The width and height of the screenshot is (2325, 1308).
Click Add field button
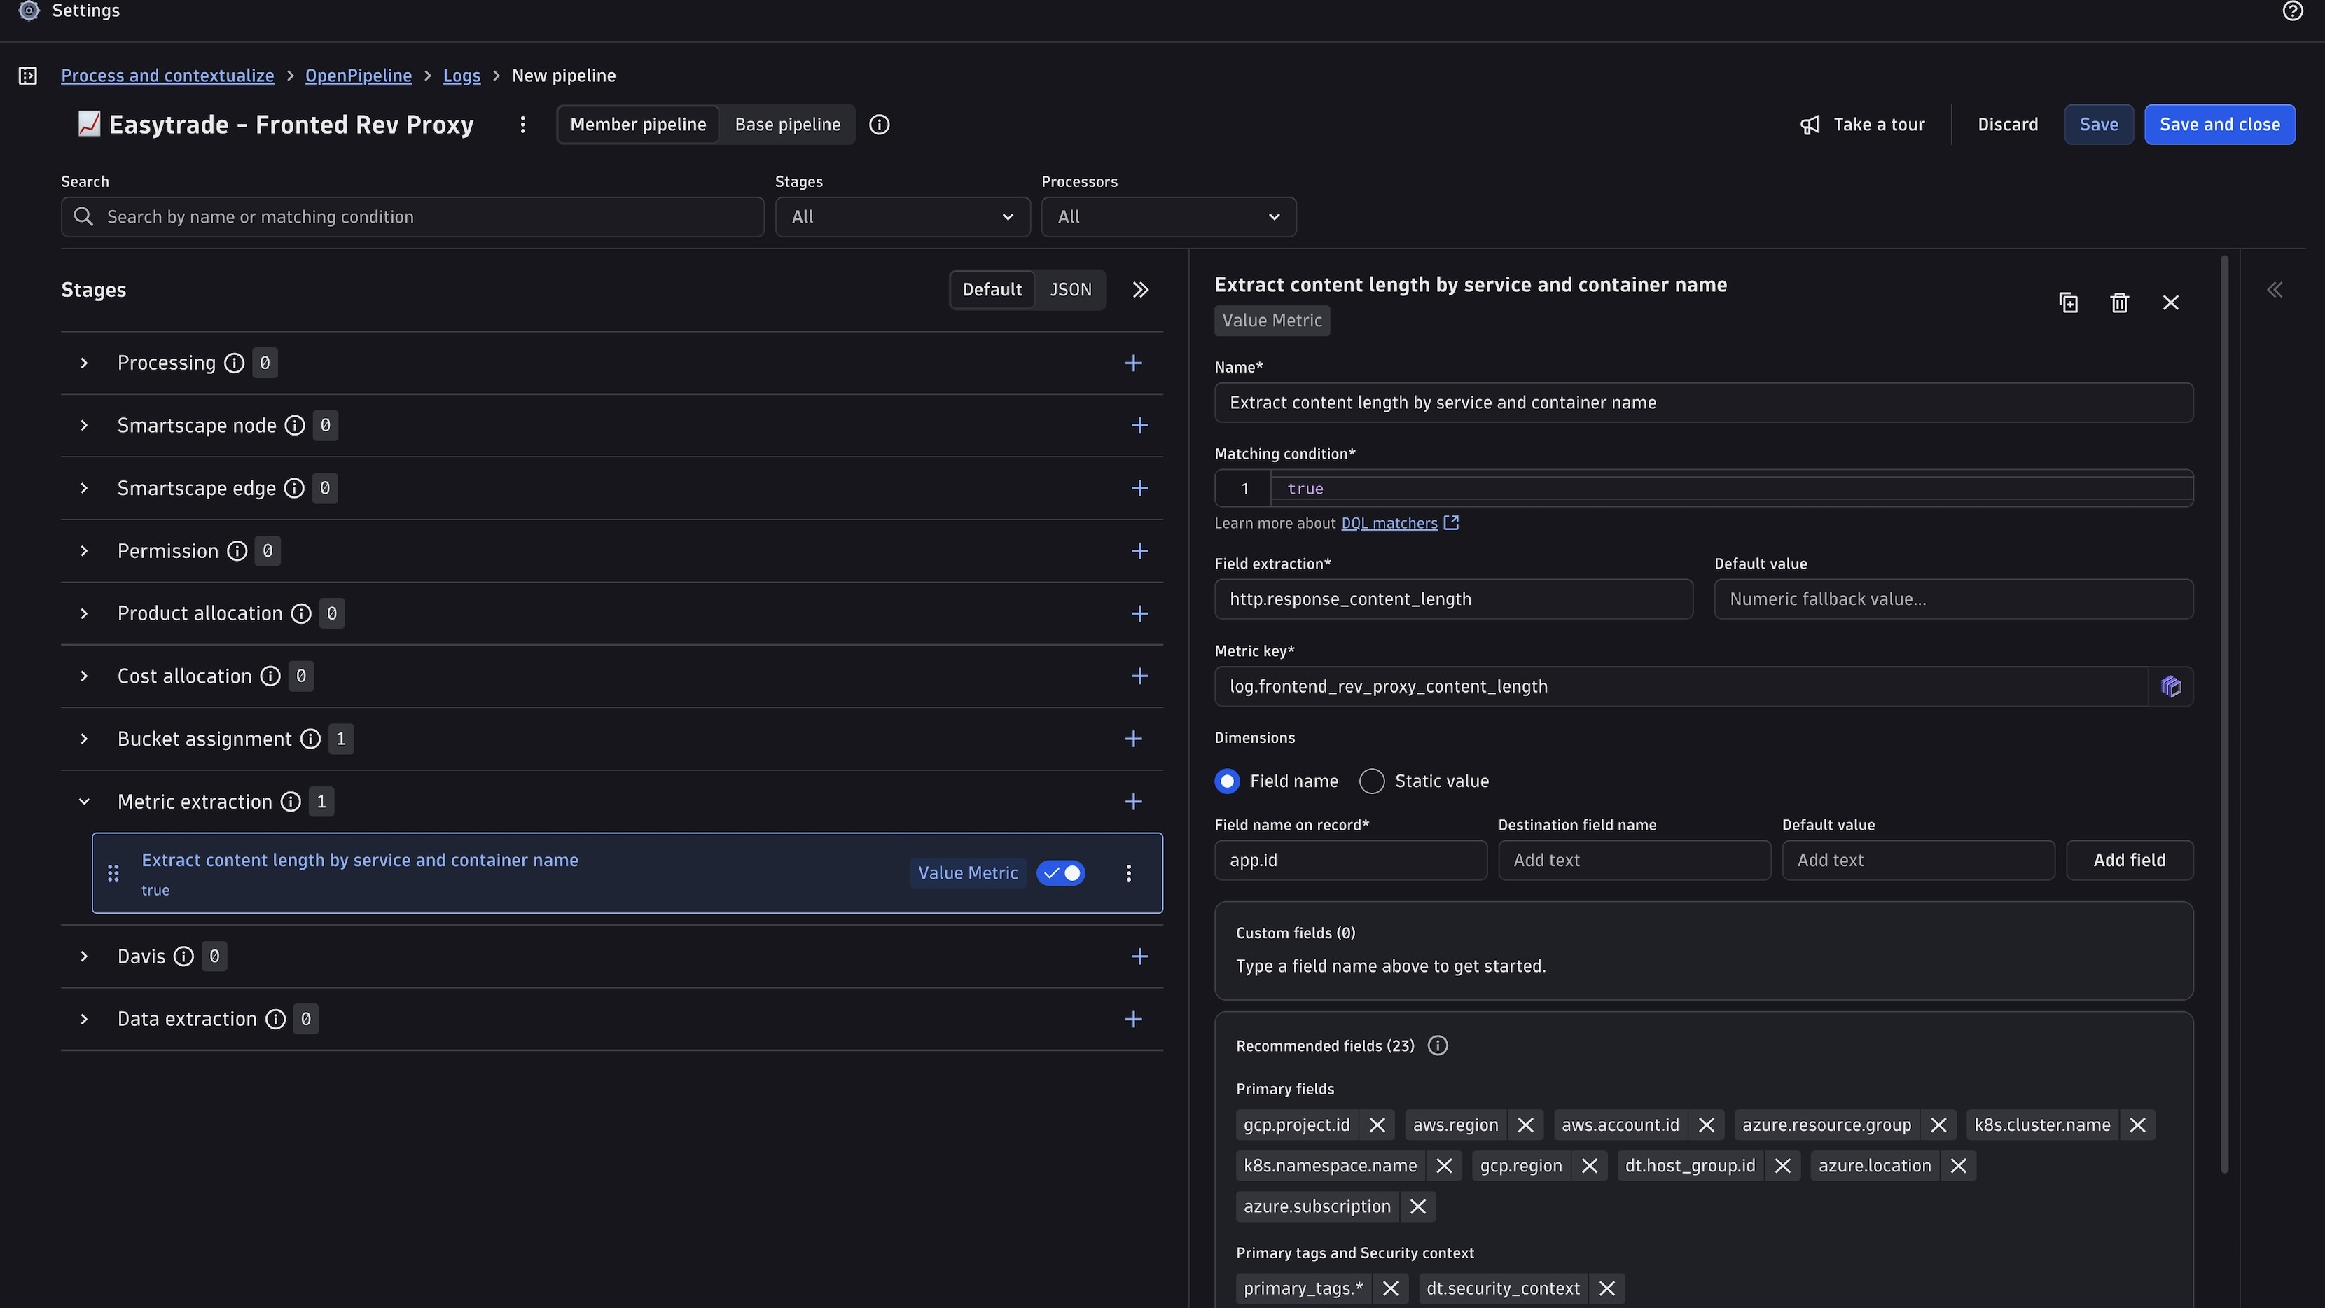[2129, 861]
